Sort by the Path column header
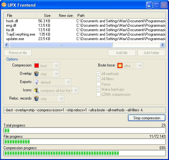This screenshot has height=160, width=169. click(120, 16)
